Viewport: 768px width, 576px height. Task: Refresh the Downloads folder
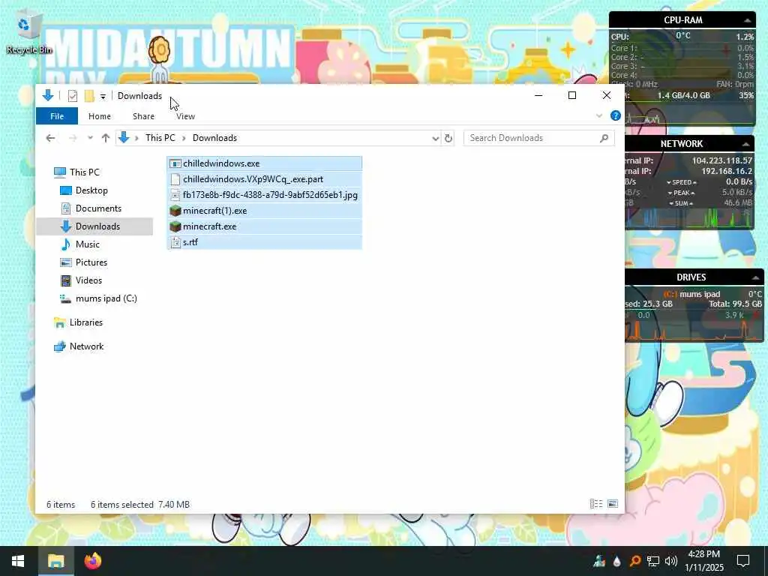tap(448, 139)
